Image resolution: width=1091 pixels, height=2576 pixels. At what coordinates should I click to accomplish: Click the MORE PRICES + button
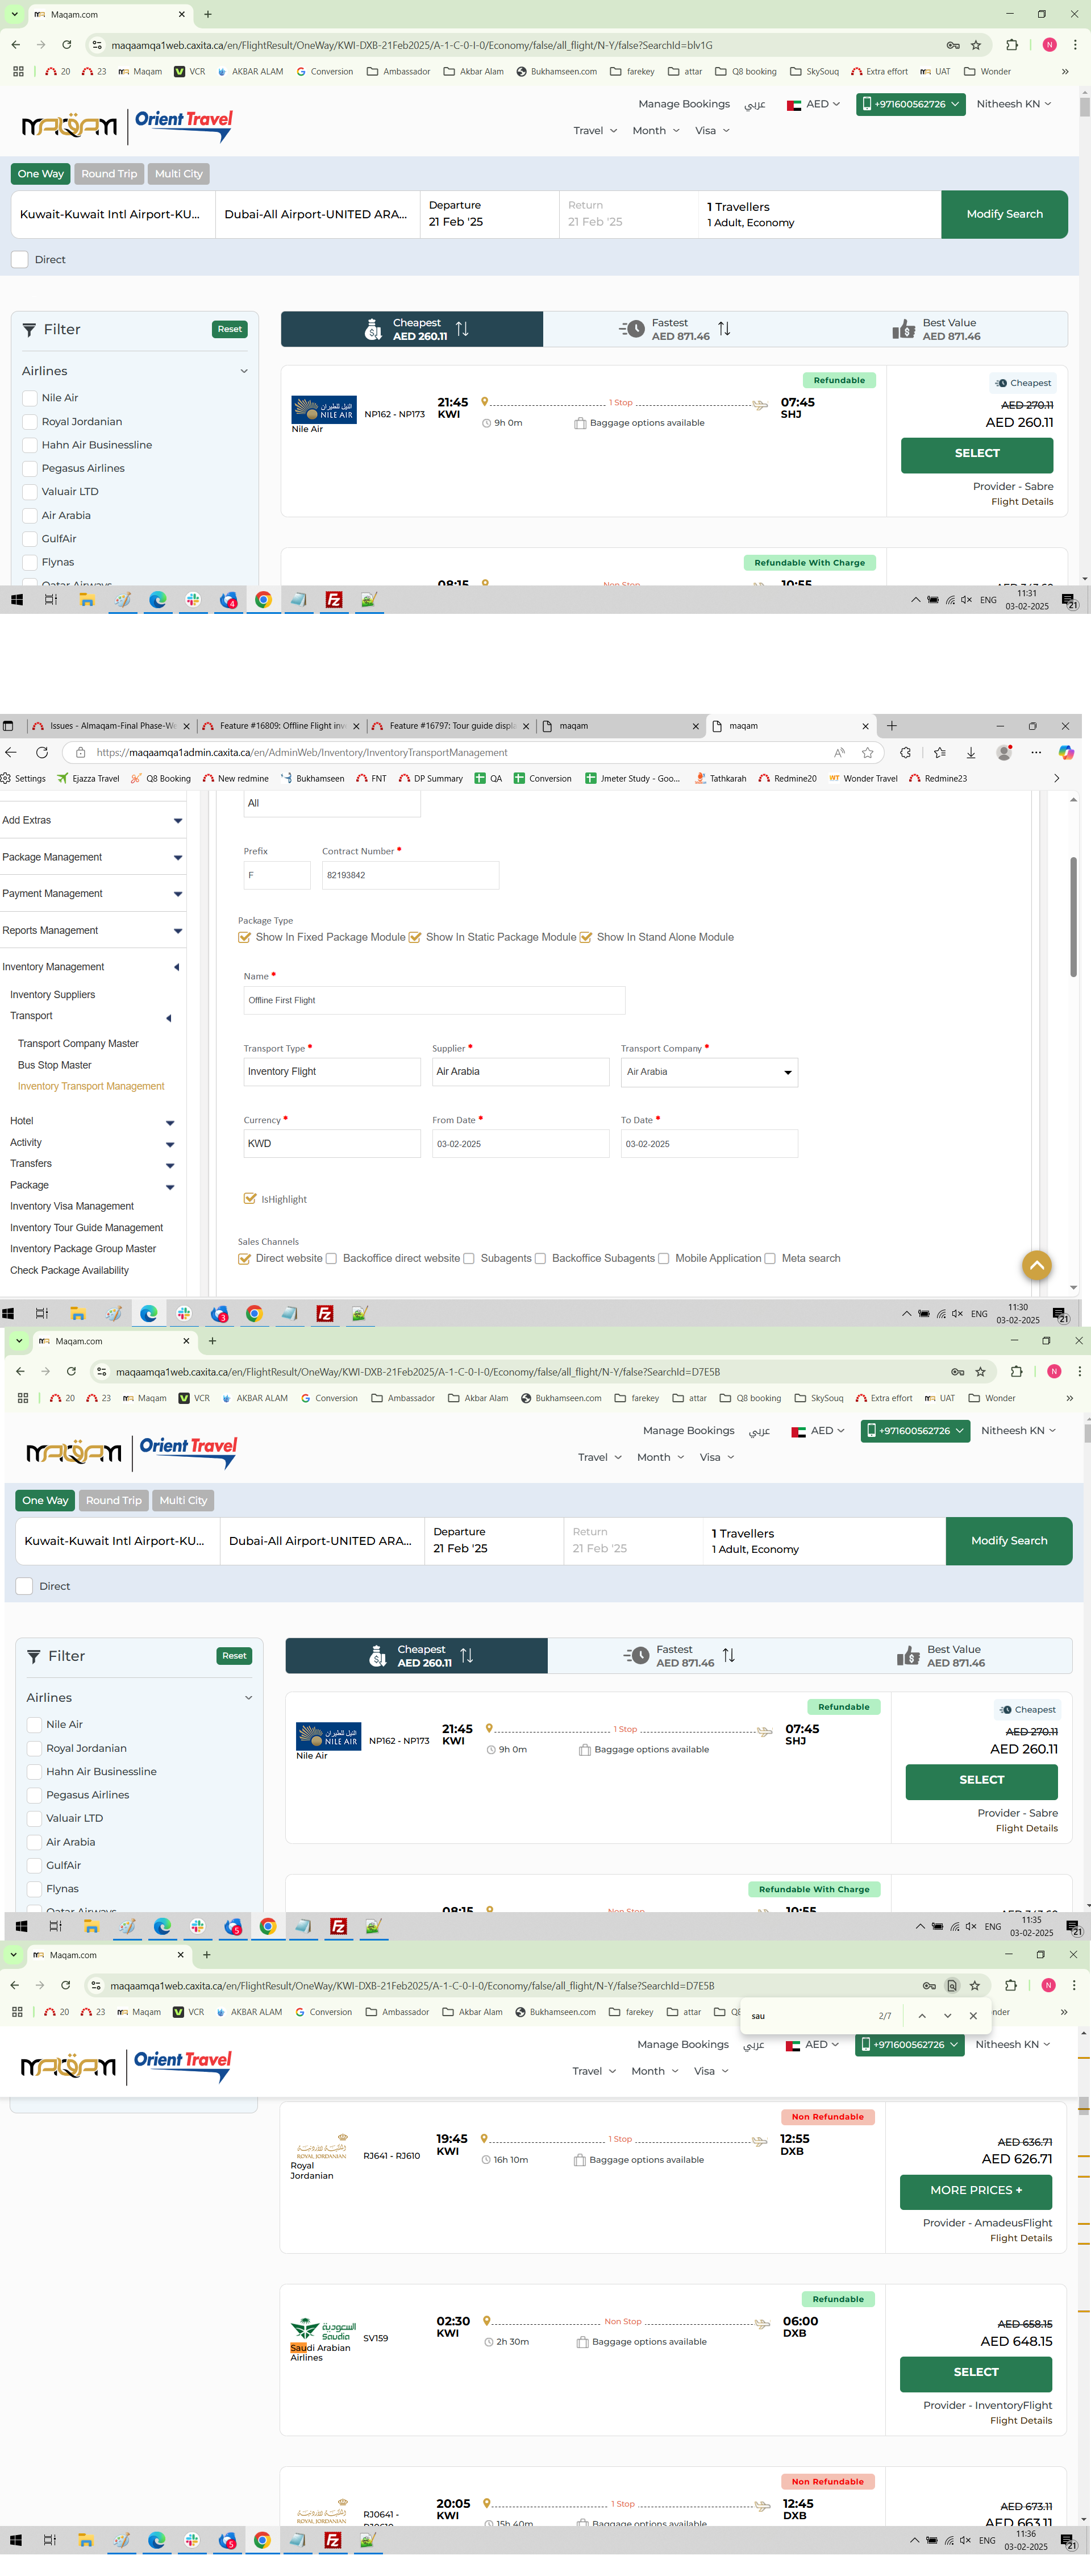(x=975, y=2190)
